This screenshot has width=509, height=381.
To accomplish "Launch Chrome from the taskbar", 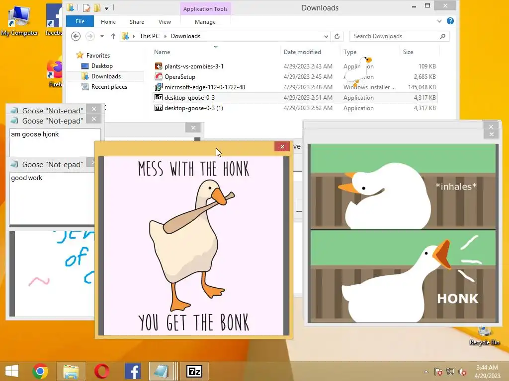I will click(40, 371).
